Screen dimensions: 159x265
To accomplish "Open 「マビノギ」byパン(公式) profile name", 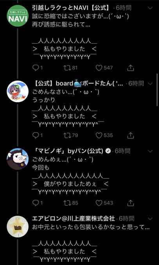I will coord(68,151).
